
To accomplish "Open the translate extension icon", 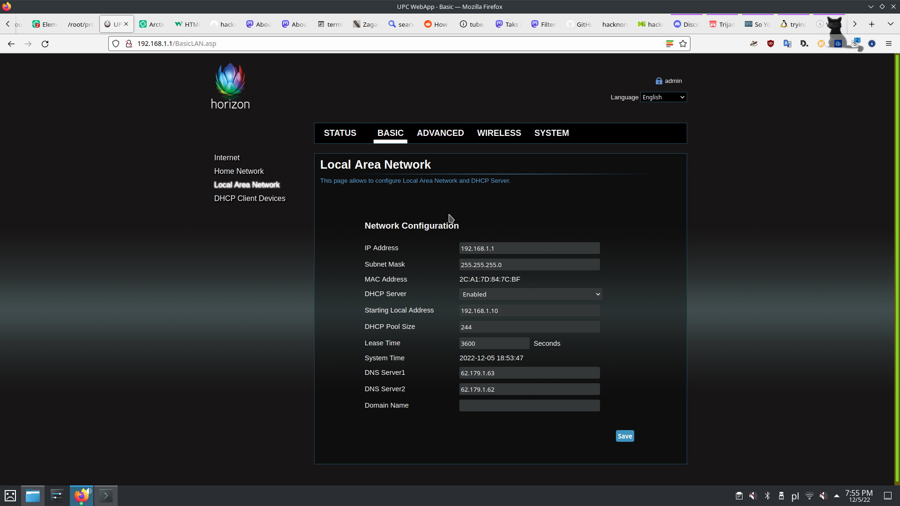I will (787, 44).
